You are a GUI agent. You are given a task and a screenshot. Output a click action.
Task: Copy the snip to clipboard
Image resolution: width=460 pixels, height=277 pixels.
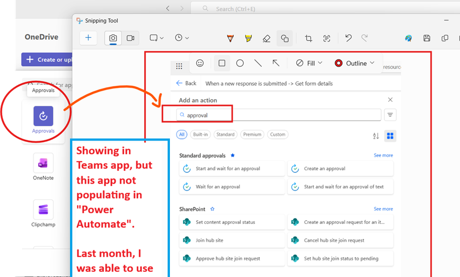(x=445, y=38)
